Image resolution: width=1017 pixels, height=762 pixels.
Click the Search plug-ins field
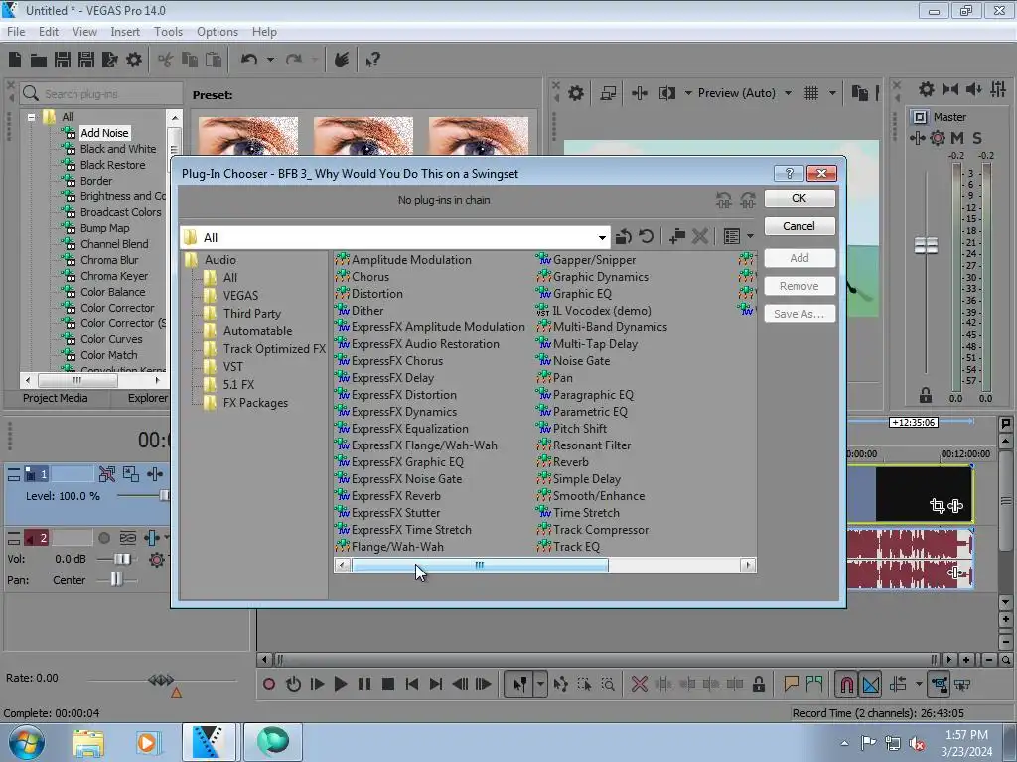100,94
